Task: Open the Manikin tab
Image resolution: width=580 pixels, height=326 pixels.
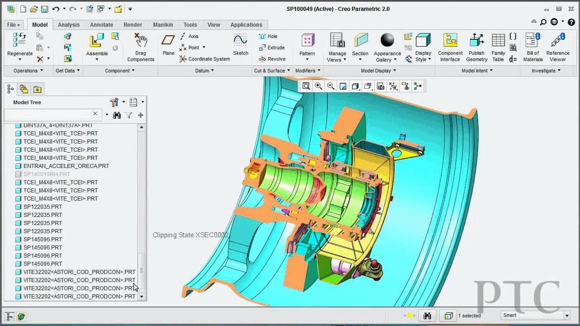Action: [163, 25]
